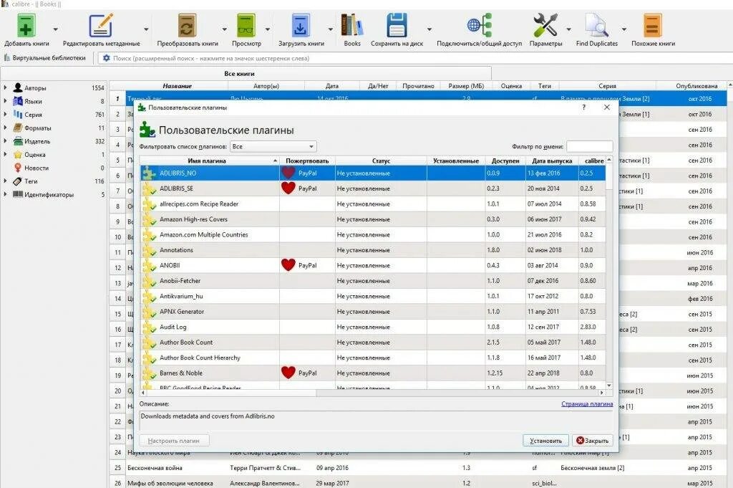Sort by 'Дата выпуска' column header
This screenshot has height=488, width=733.
click(552, 161)
